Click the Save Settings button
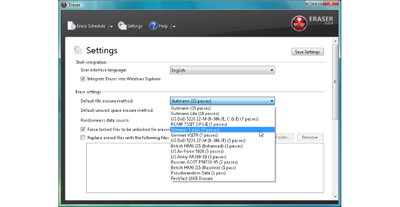 click(308, 52)
